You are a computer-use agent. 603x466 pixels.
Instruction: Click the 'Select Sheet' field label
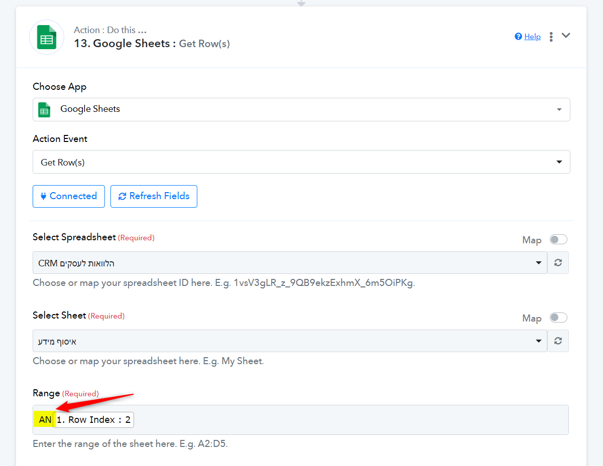59,316
